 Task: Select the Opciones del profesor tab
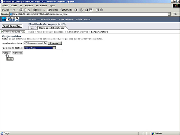pos(52,28)
